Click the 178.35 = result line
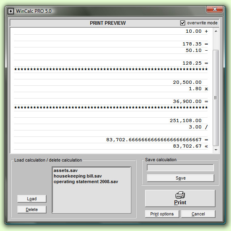The width and height of the screenshot is (231, 231). click(195, 44)
